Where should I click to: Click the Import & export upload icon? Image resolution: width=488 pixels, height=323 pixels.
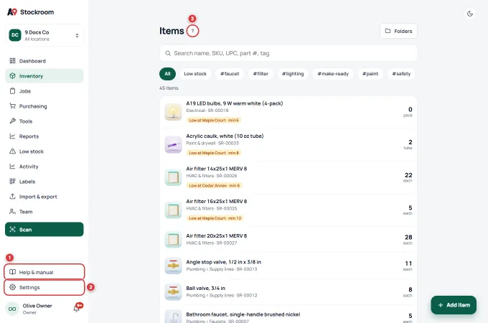point(12,197)
